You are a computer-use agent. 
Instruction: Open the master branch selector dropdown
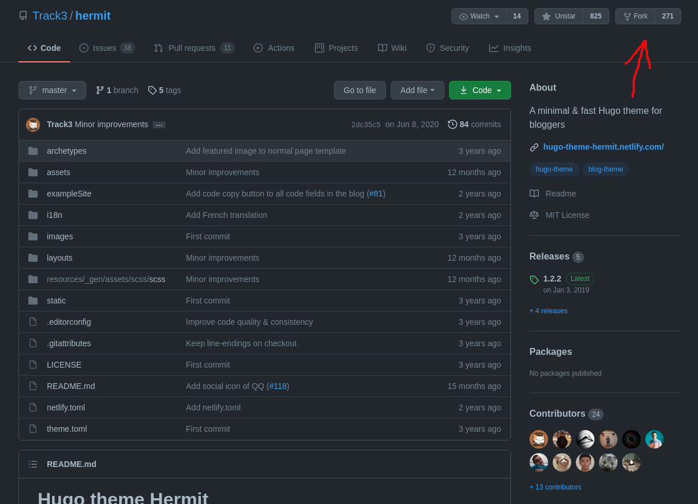point(52,90)
